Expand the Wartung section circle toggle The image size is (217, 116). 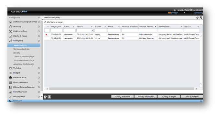point(39,27)
